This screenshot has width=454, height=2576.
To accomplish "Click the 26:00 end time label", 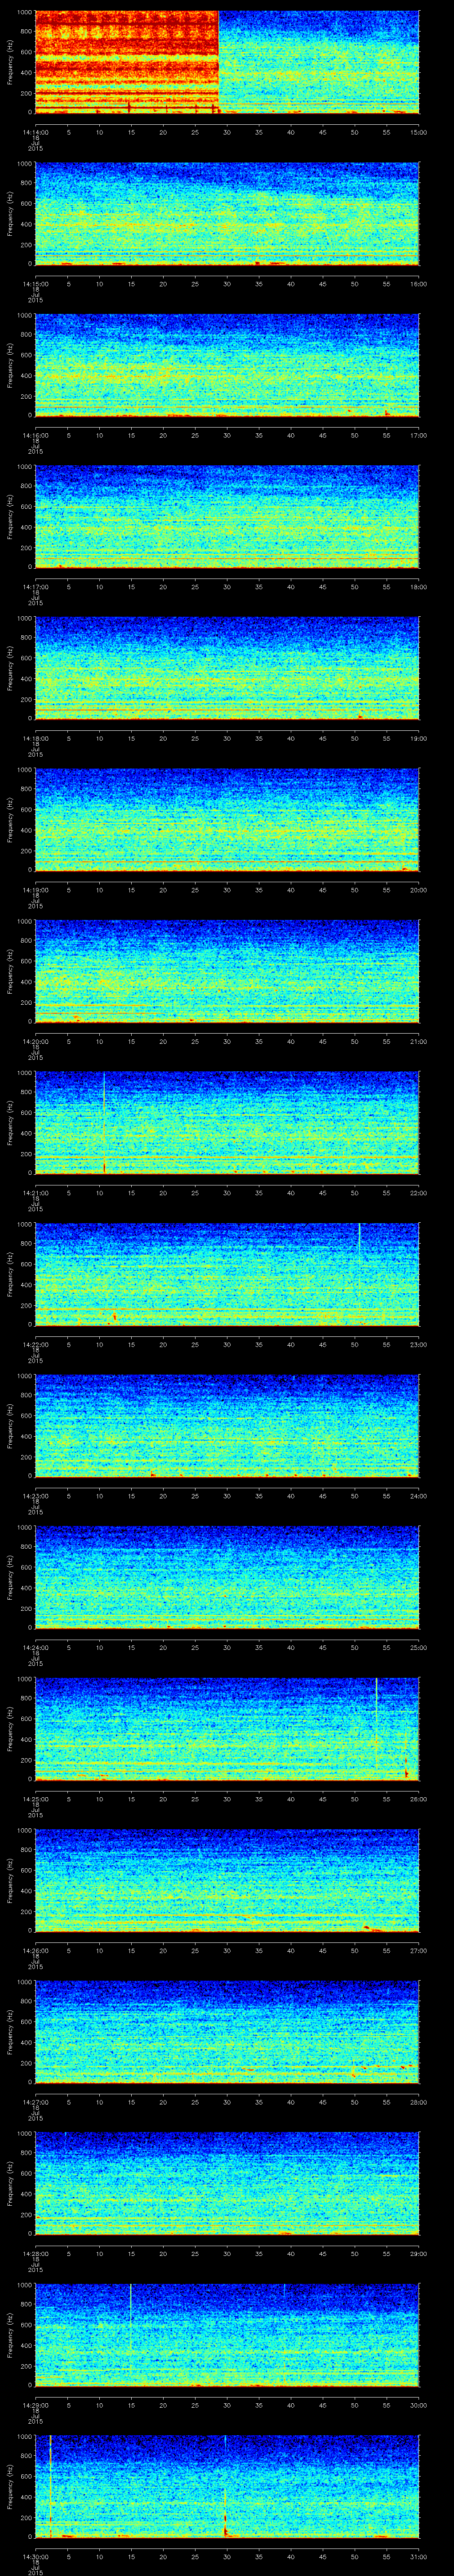I will (418, 1799).
